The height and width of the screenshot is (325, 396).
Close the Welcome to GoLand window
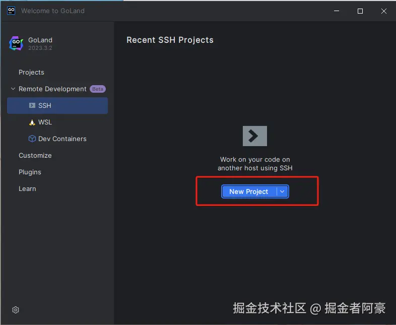click(x=383, y=11)
